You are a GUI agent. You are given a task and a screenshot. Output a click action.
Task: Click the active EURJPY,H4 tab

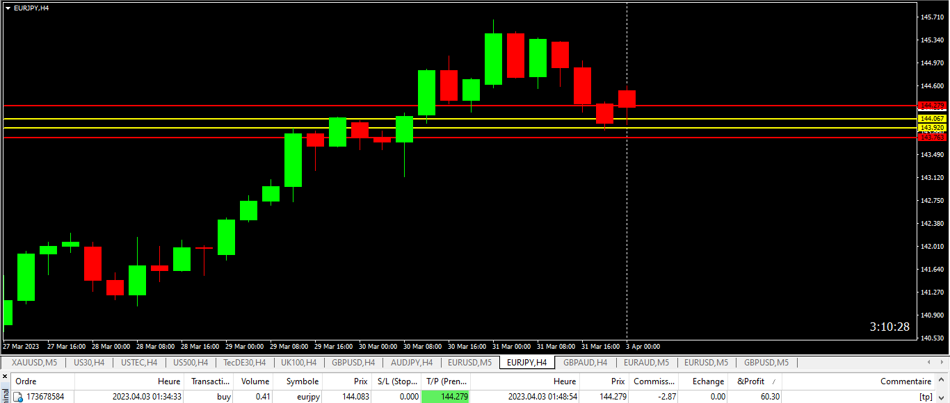pyautogui.click(x=526, y=362)
